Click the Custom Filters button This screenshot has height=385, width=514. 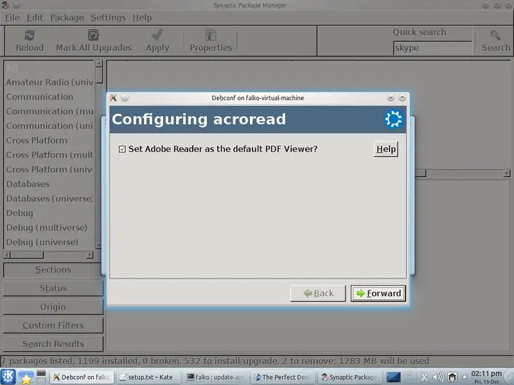pyautogui.click(x=53, y=325)
